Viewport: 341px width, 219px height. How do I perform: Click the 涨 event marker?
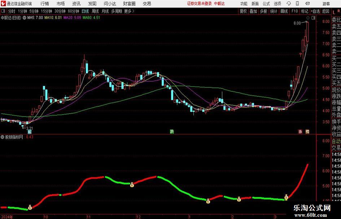click(x=300, y=131)
